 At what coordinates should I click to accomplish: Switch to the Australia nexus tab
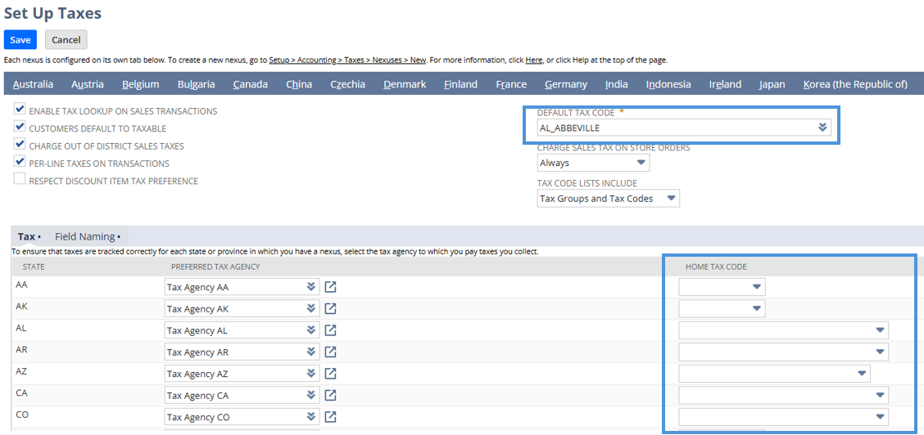(x=33, y=84)
